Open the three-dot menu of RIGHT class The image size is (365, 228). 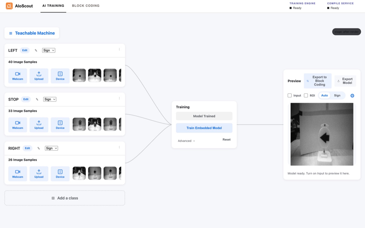[119, 147]
